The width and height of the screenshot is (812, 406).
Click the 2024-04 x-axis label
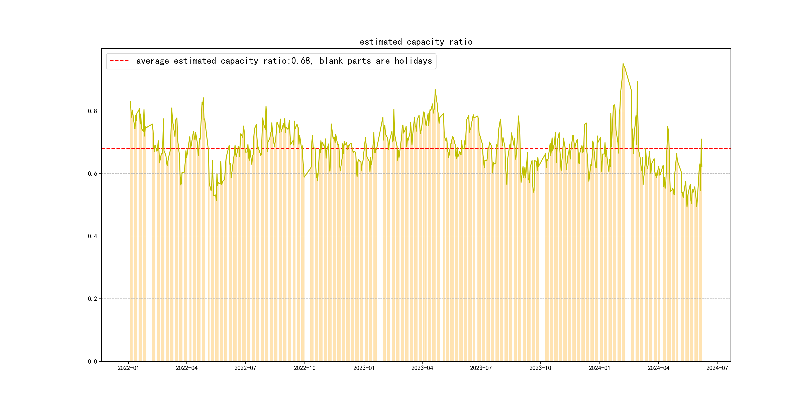[x=658, y=368]
